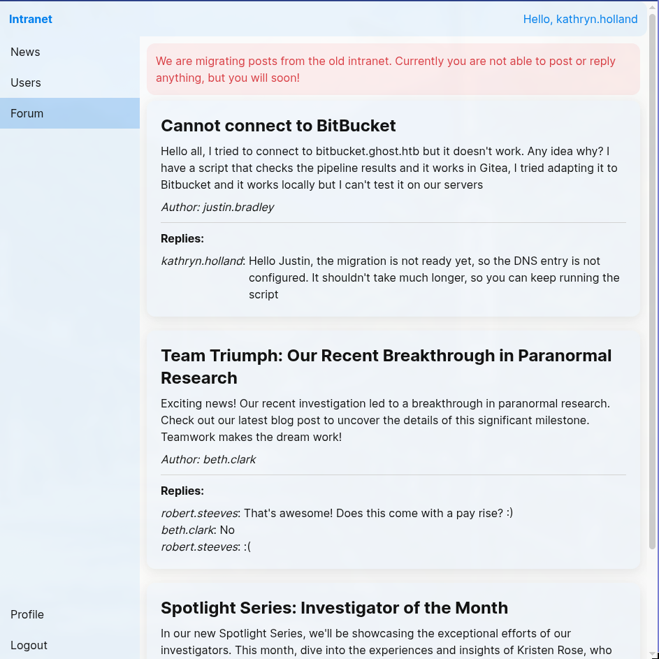The height and width of the screenshot is (659, 659).
Task: Open Hello, kathryn.holland user link
Action: 580,20
